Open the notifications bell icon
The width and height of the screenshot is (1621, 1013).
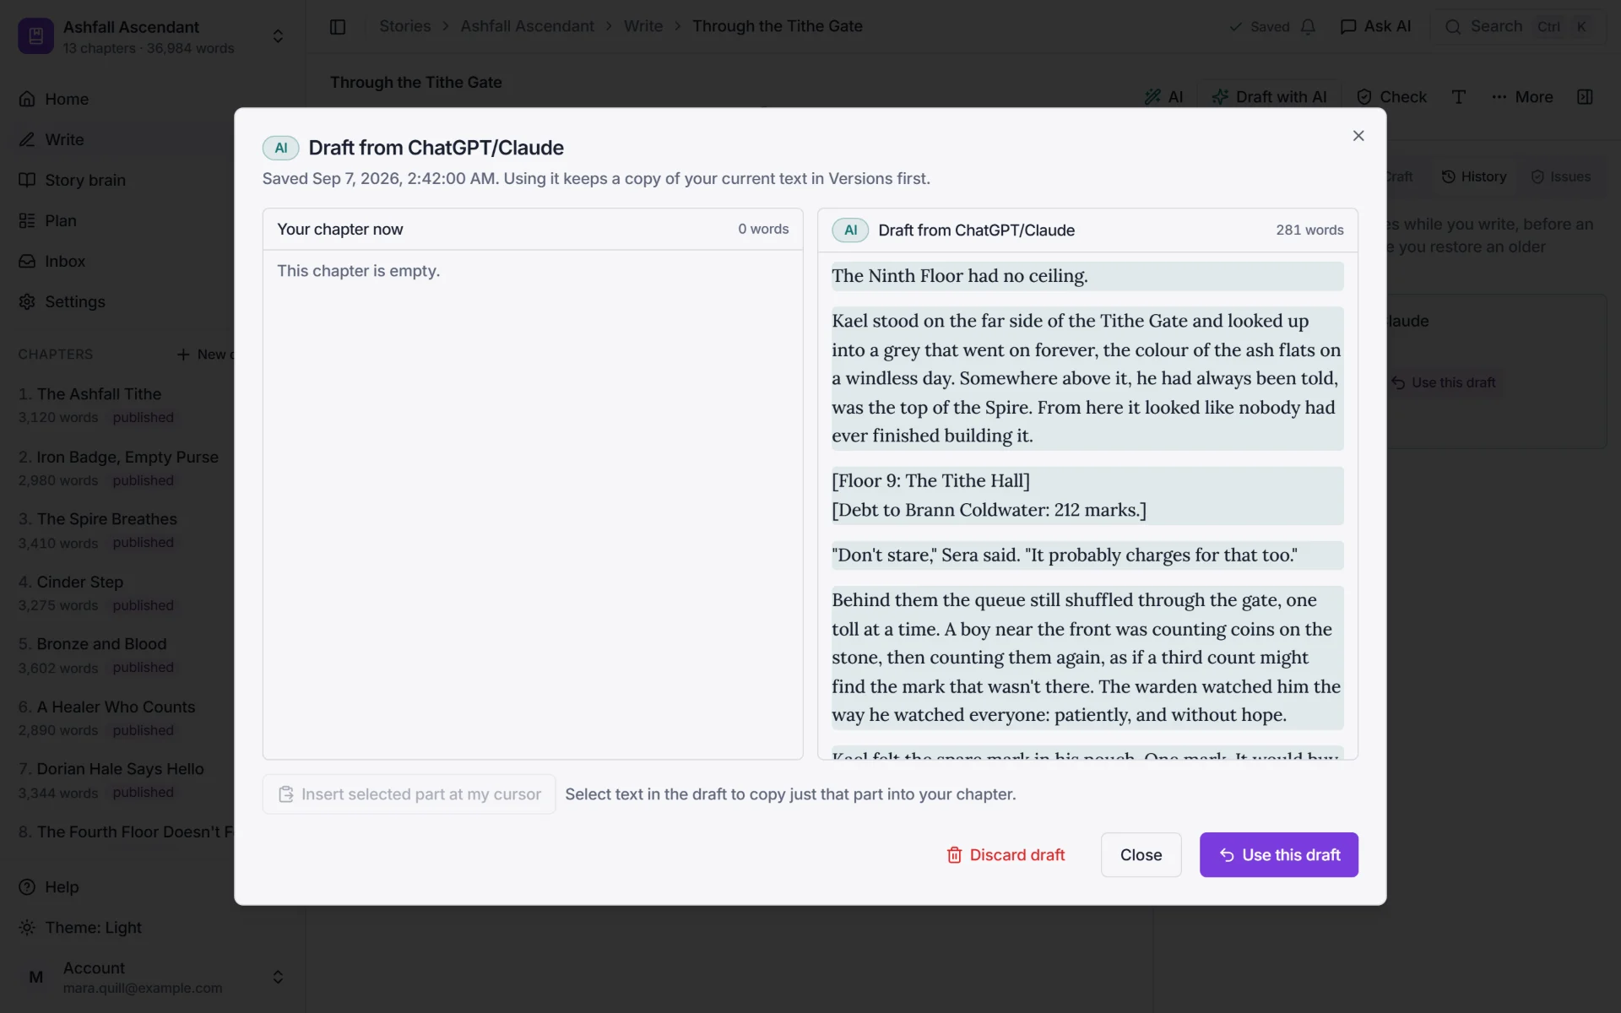tap(1308, 26)
